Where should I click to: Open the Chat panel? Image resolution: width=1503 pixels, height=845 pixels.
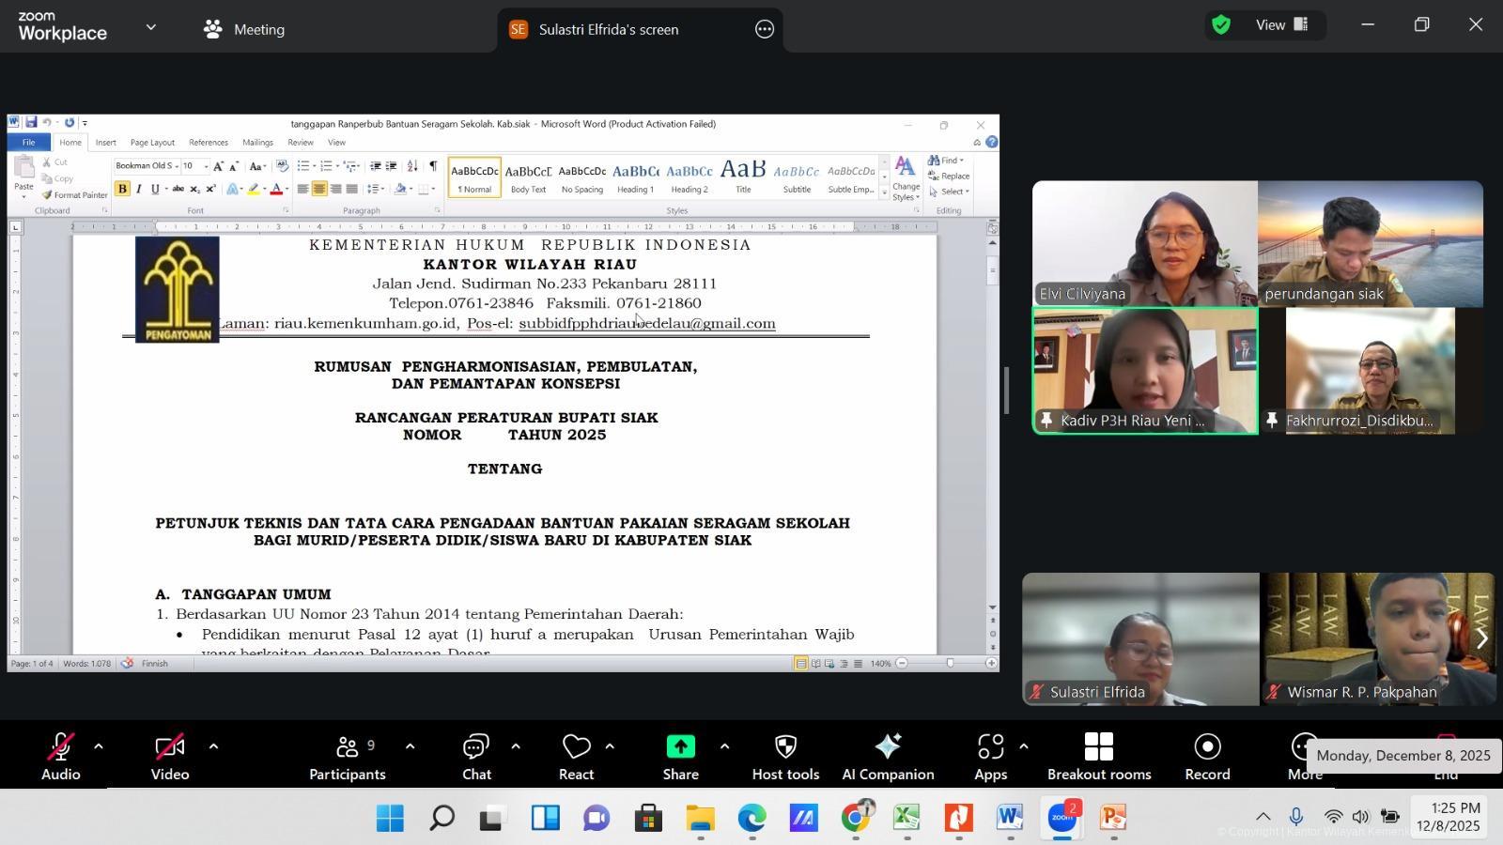tap(475, 757)
